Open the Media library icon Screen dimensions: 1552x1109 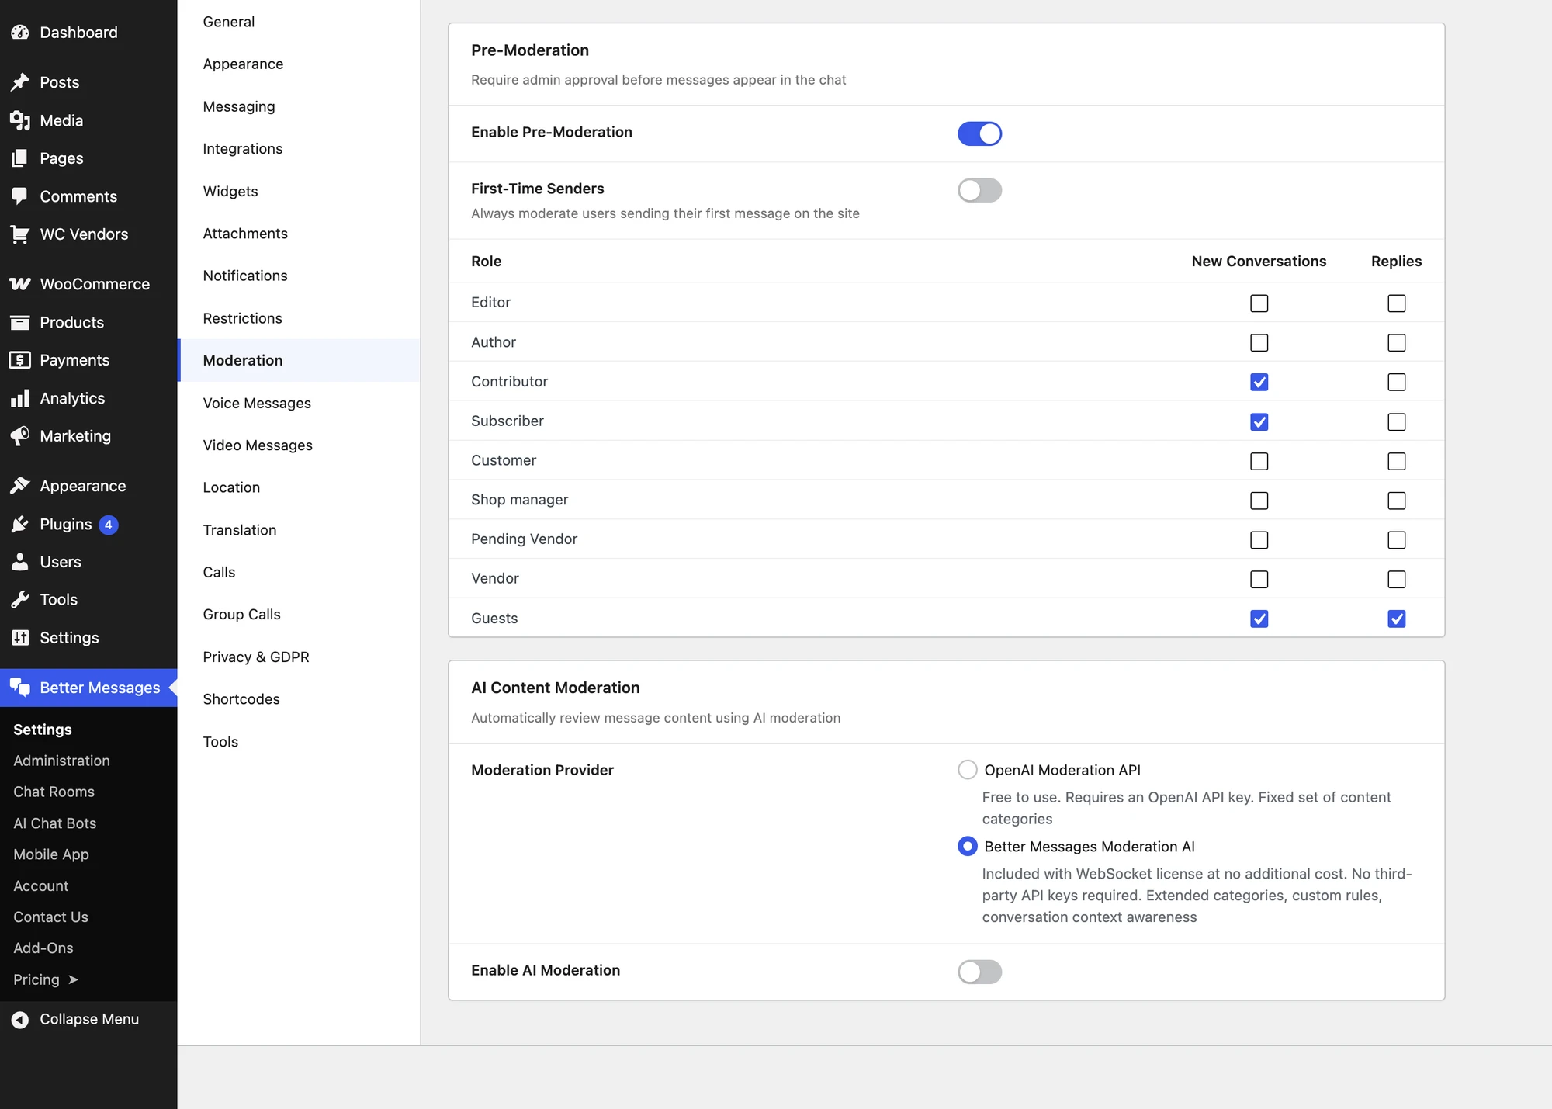click(x=20, y=120)
